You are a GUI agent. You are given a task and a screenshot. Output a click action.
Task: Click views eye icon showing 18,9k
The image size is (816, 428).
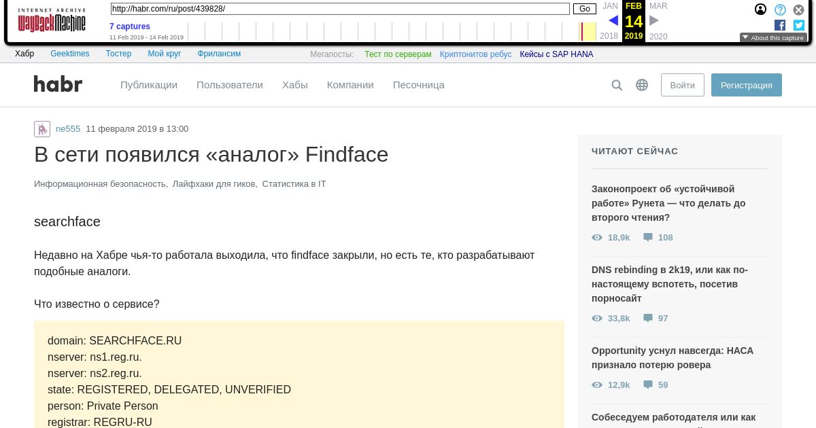click(x=597, y=238)
